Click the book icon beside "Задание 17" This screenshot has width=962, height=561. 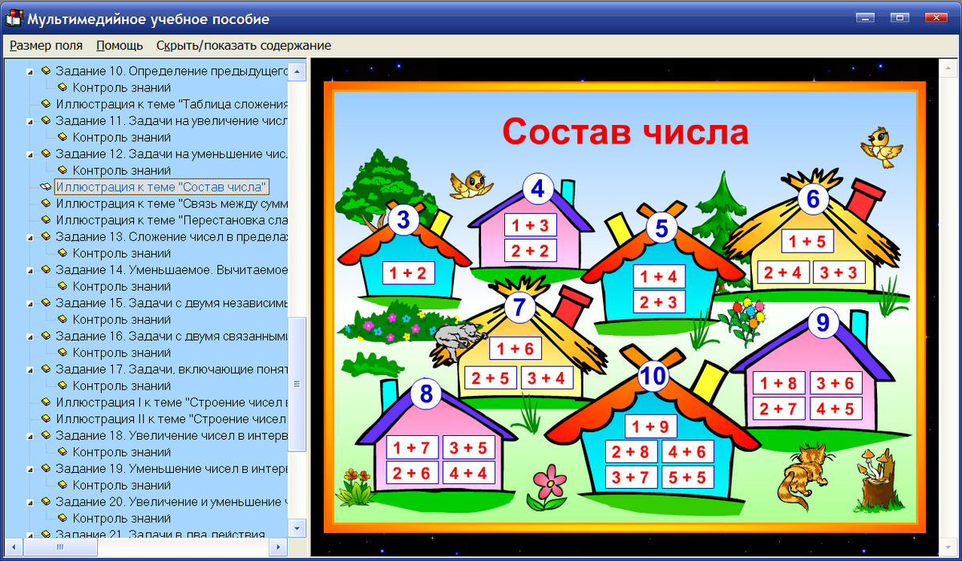tap(46, 369)
